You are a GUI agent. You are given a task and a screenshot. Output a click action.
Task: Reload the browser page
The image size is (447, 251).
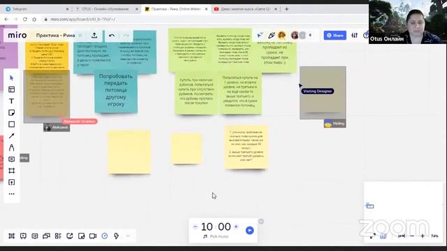(x=25, y=20)
